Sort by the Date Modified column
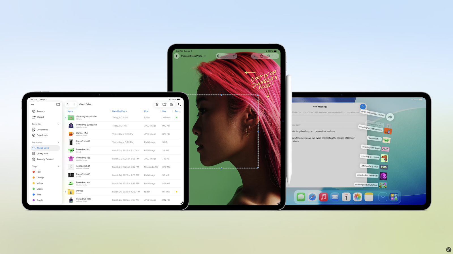Screen dimensions: 453x254 pos(119,111)
